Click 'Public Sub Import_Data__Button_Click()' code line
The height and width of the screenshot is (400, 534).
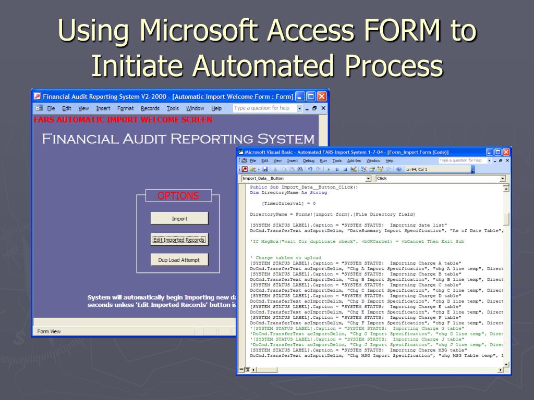point(304,187)
